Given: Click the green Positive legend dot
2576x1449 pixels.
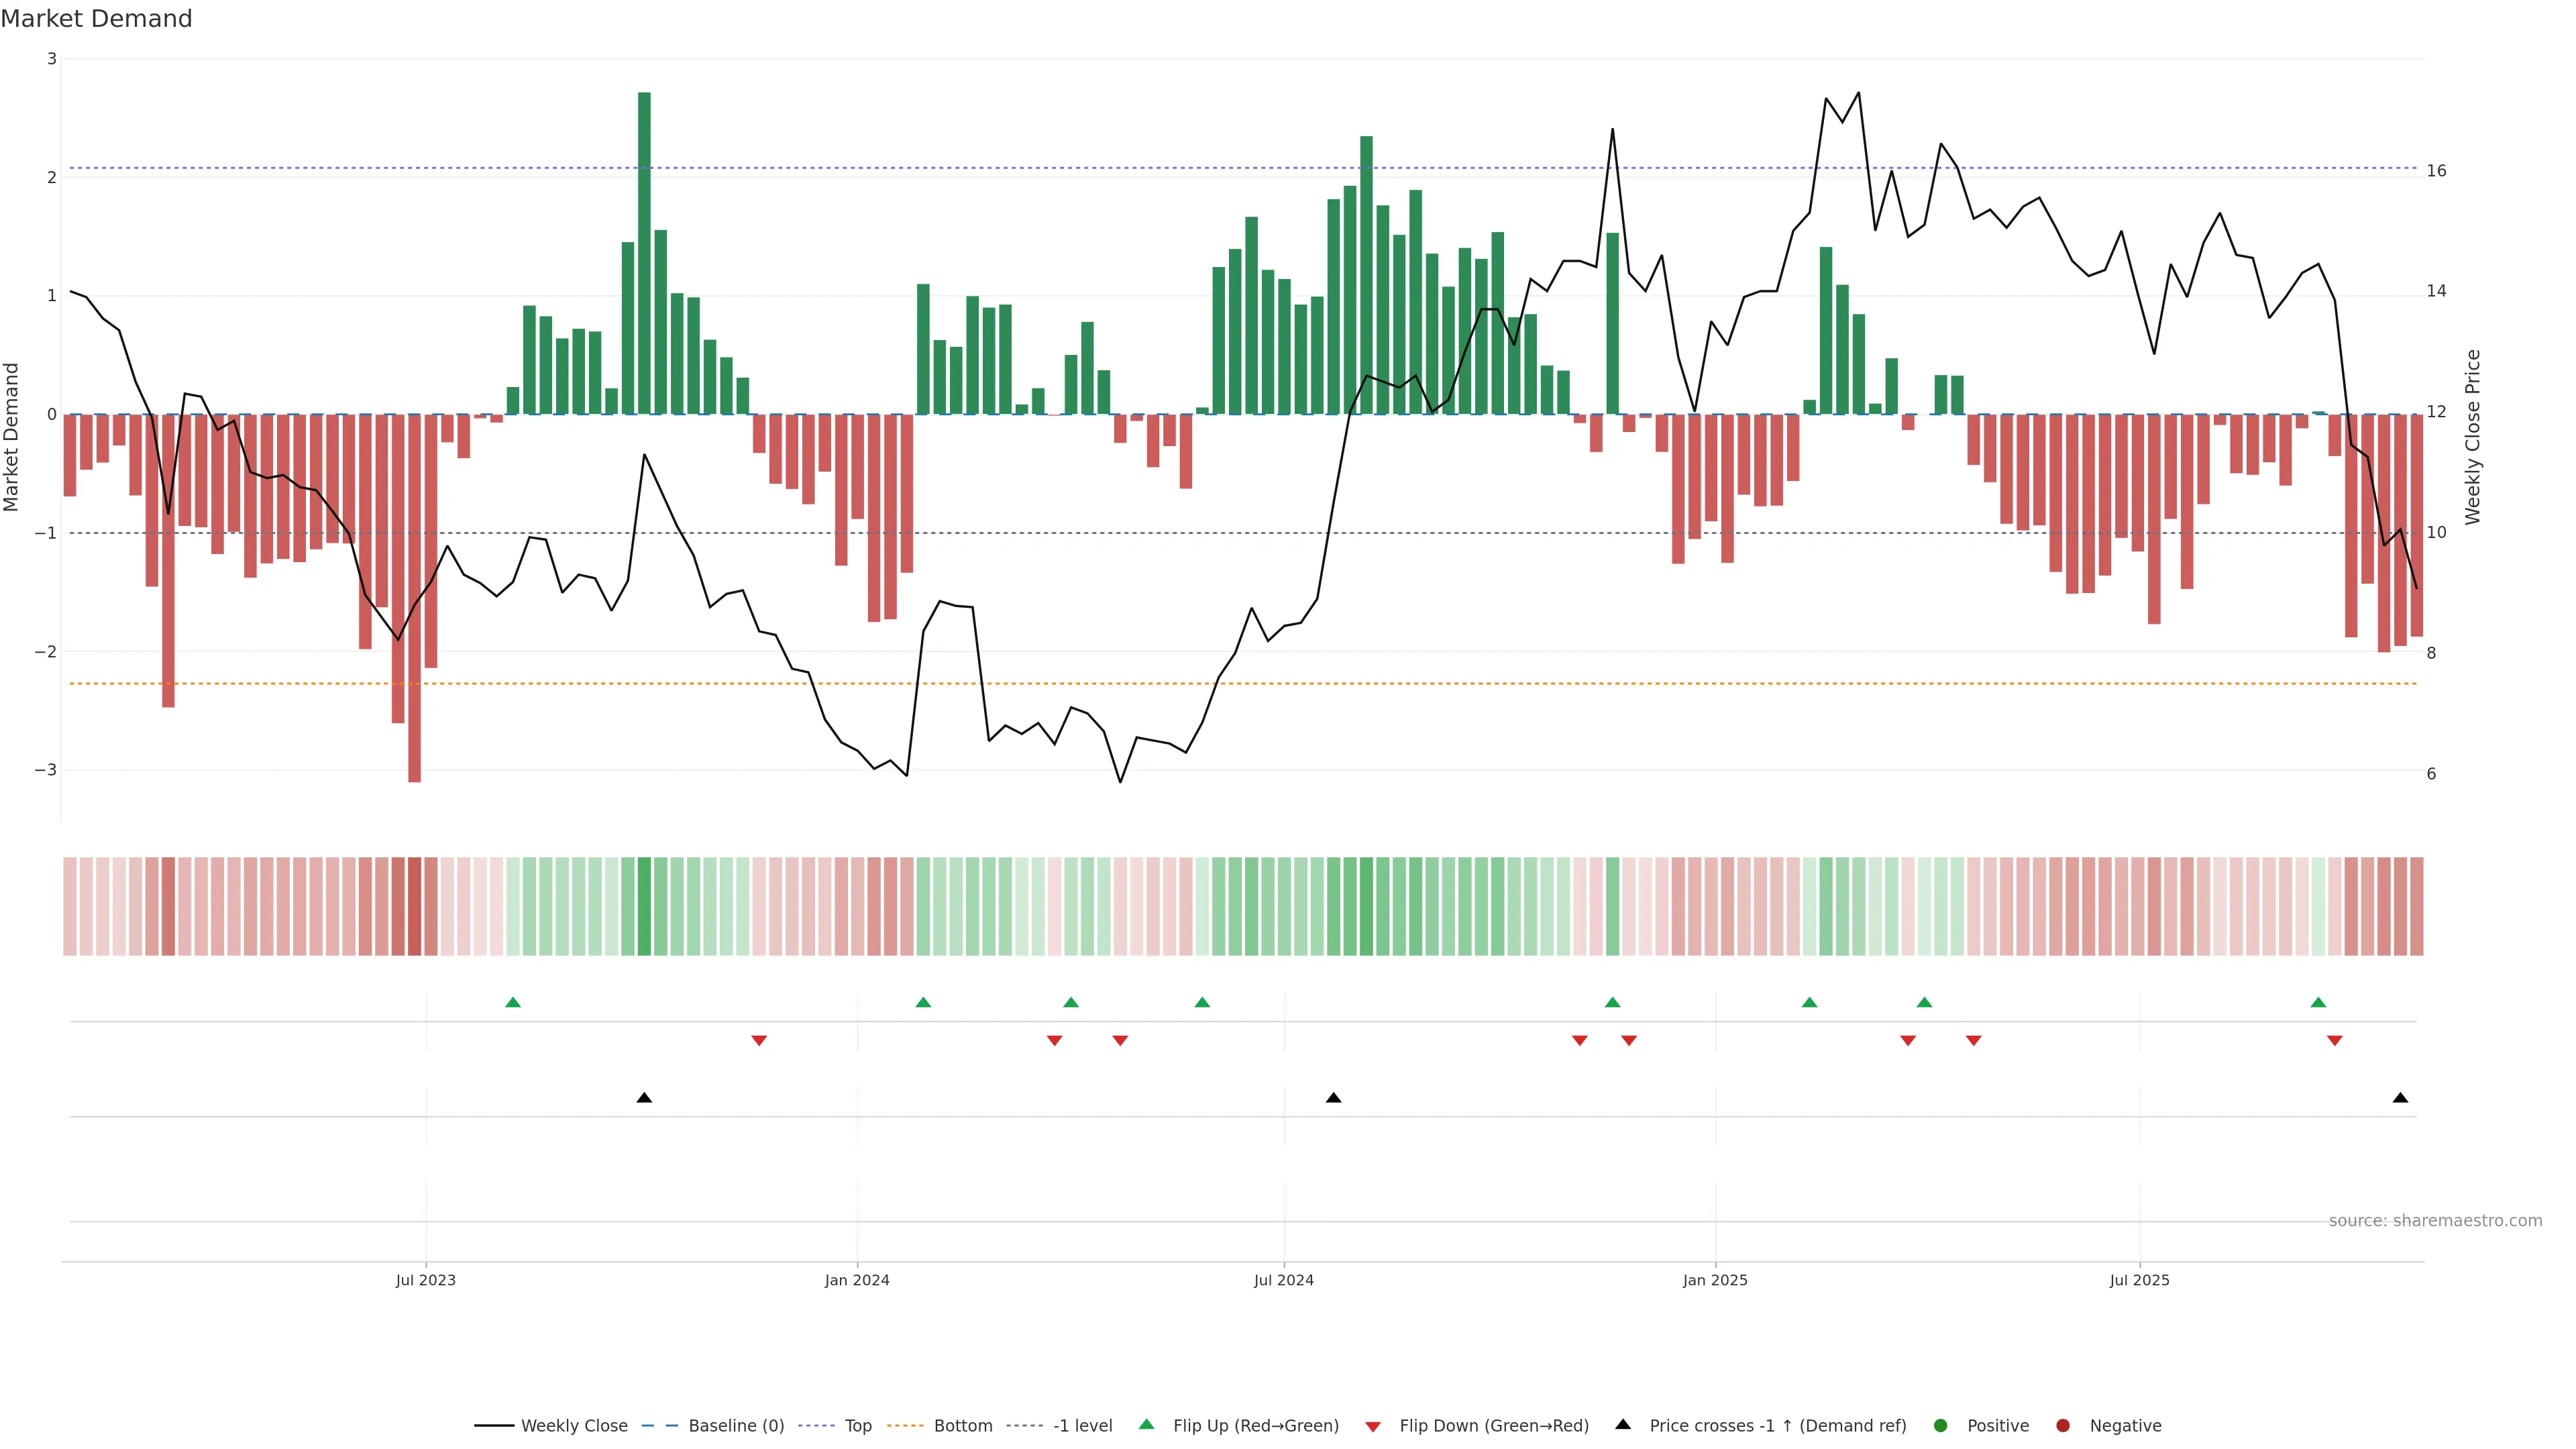Looking at the screenshot, I should 1941,1426.
